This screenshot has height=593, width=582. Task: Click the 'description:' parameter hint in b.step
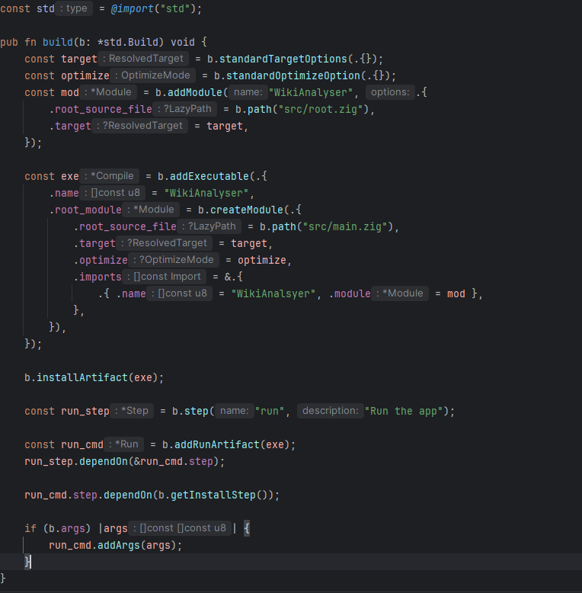click(330, 411)
